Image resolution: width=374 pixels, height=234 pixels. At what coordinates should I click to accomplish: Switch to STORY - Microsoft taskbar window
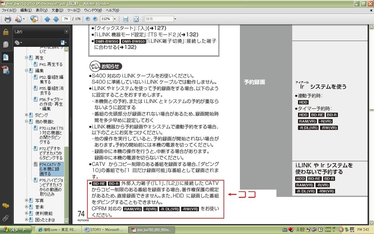(104, 230)
